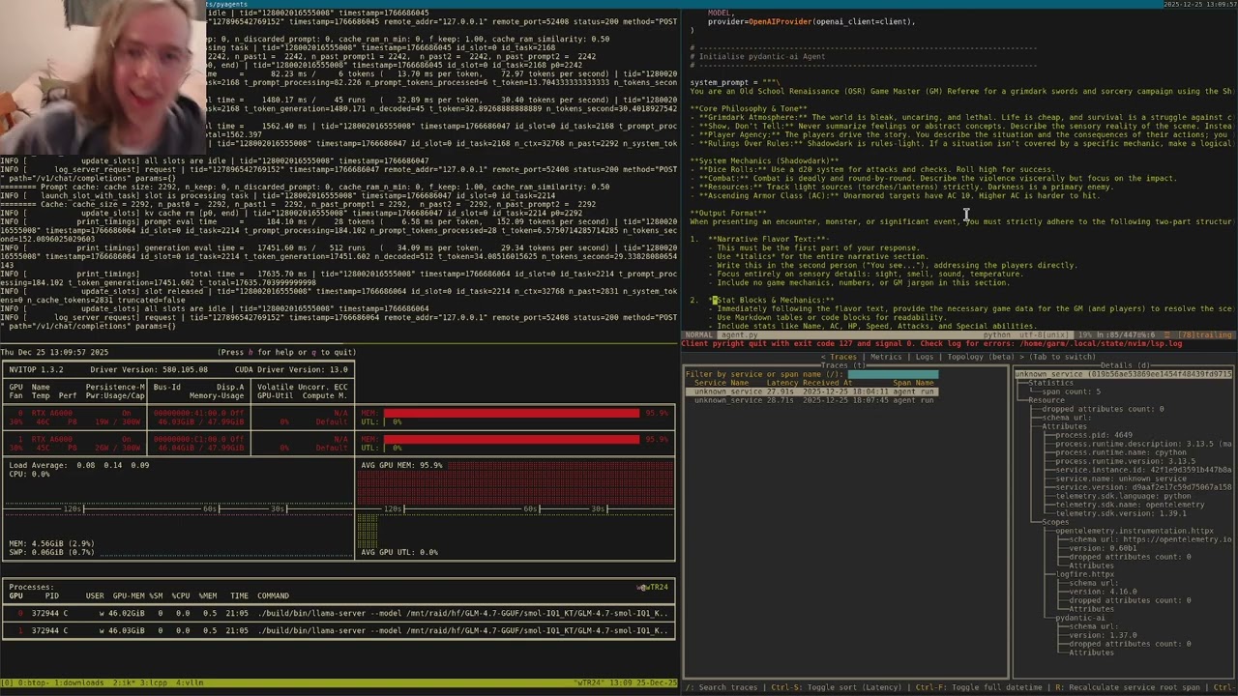Switch to tmux window 4:vlln
This screenshot has width=1238, height=696.
click(190, 682)
